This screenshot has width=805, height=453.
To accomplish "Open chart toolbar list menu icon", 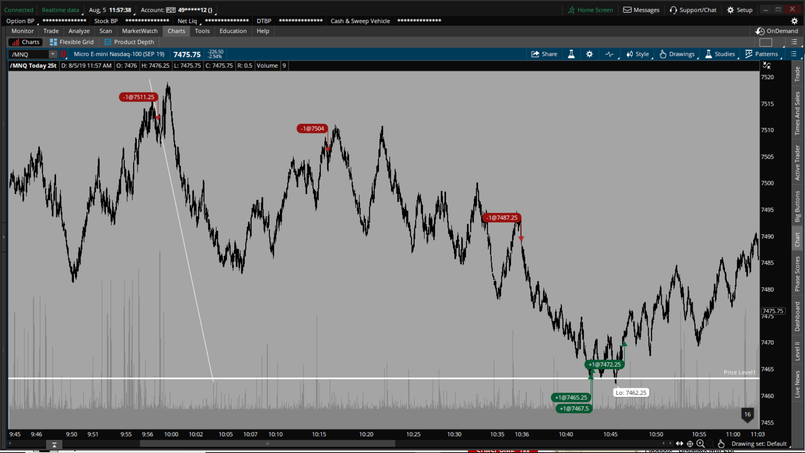I will [x=793, y=54].
